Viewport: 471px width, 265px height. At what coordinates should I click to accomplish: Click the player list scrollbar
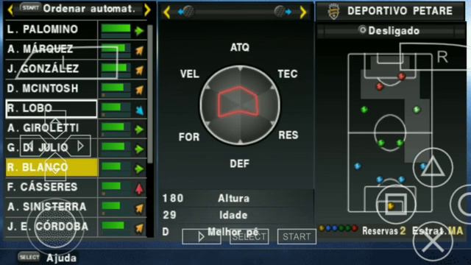[150, 93]
